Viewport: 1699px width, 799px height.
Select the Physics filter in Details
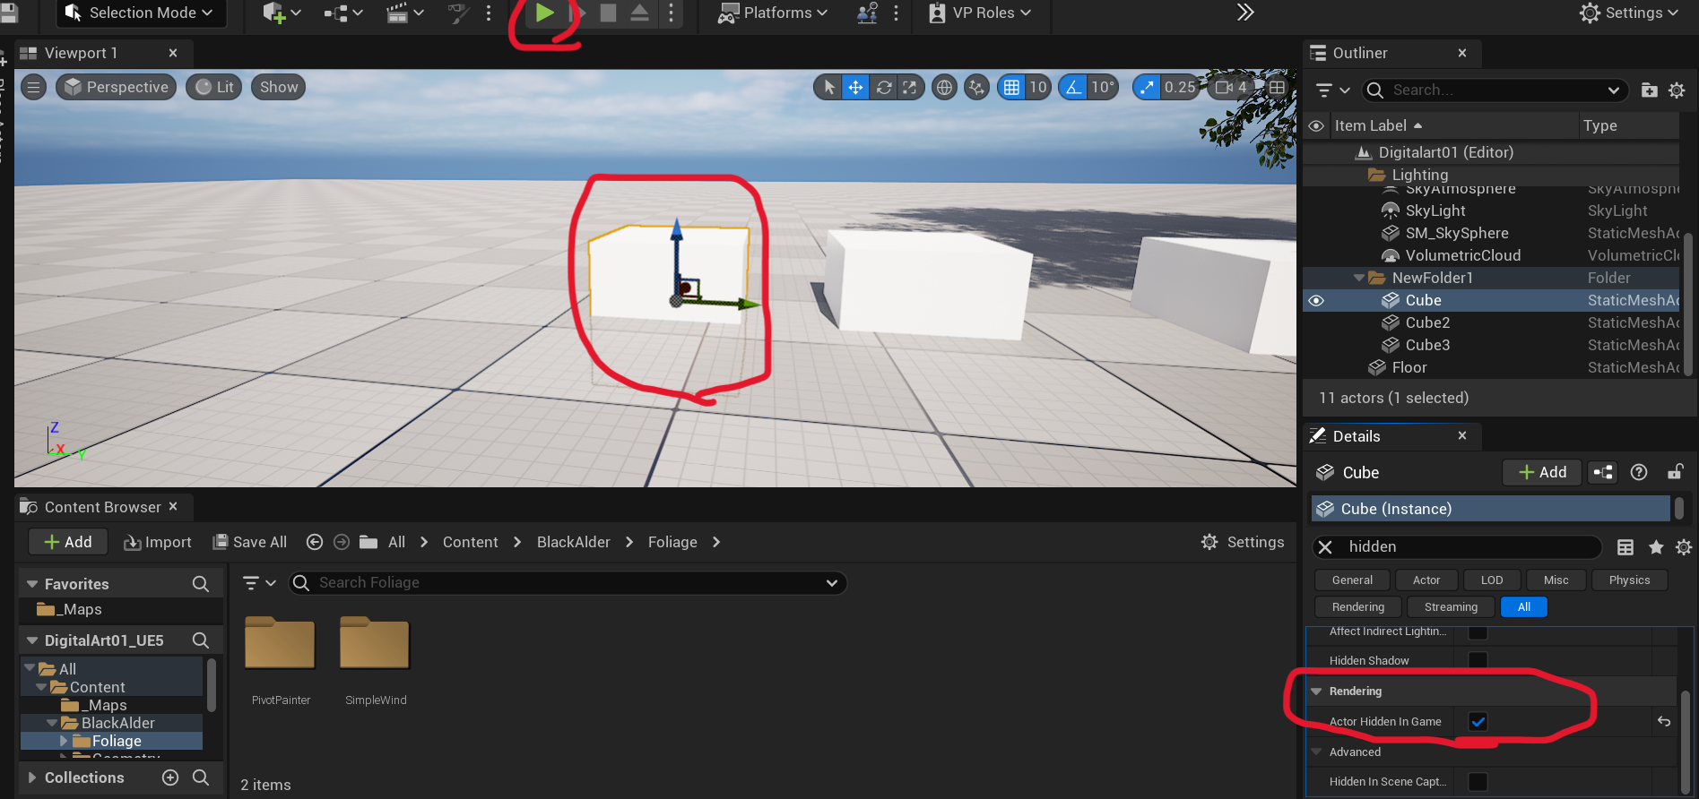[x=1629, y=580]
